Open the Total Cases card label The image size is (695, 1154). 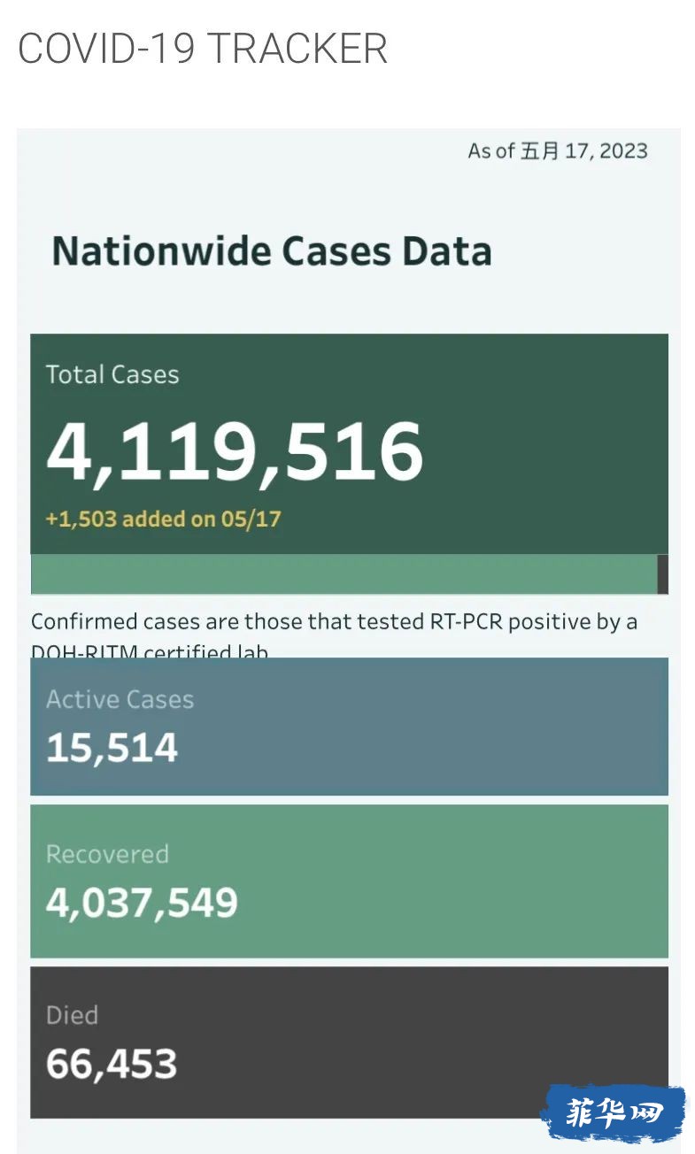(112, 374)
